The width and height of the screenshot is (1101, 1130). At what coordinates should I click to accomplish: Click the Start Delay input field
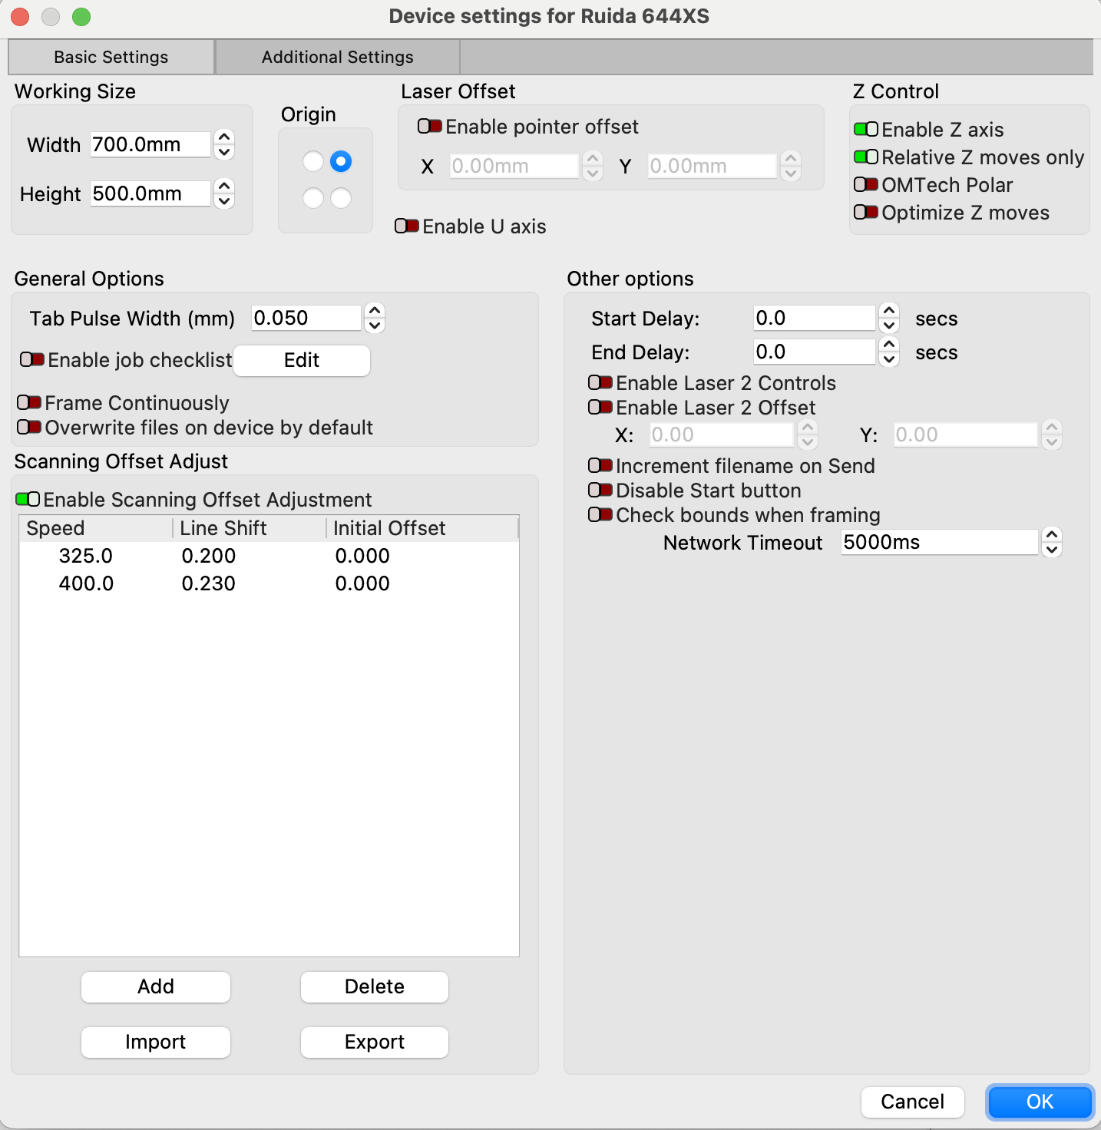tap(815, 318)
